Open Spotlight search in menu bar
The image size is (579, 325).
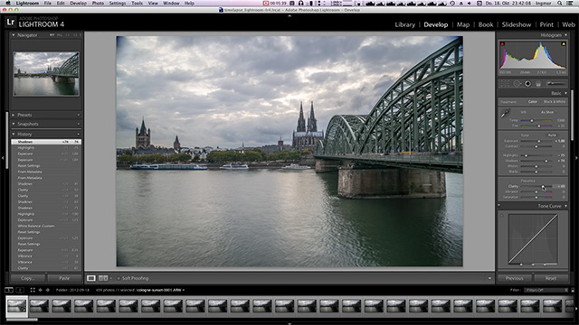point(560,3)
